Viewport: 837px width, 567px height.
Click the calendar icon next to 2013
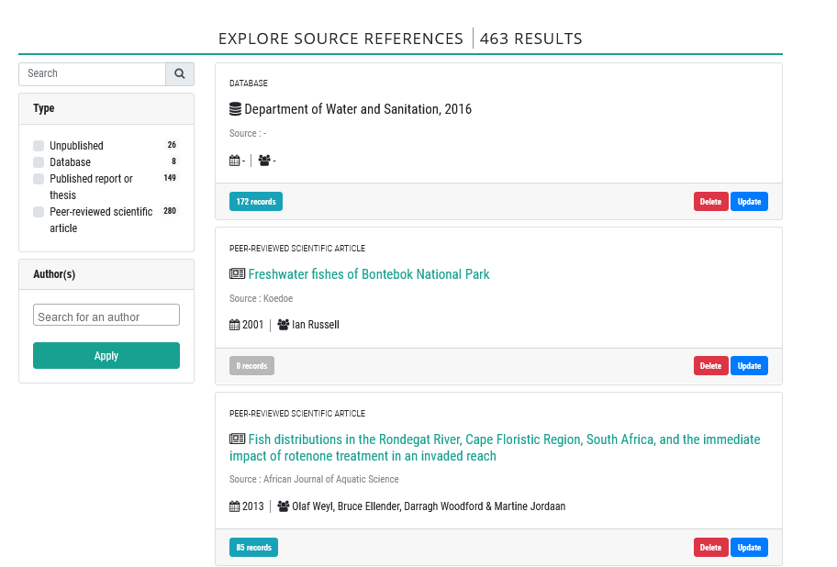coord(234,506)
